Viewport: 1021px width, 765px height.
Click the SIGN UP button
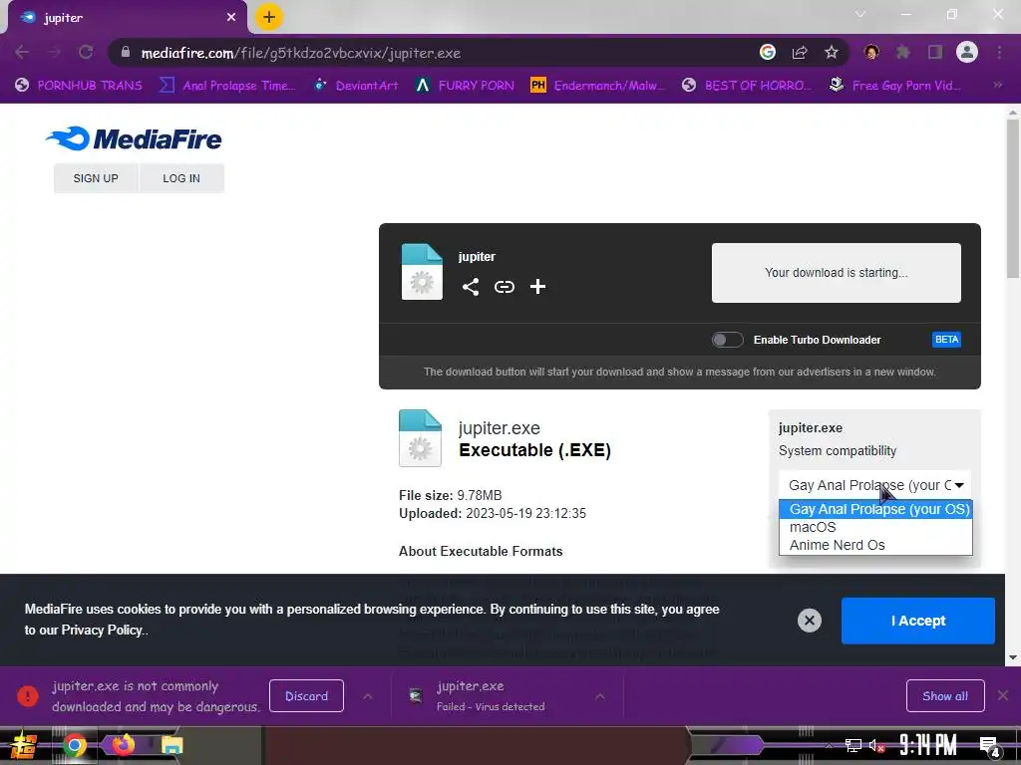click(x=96, y=178)
